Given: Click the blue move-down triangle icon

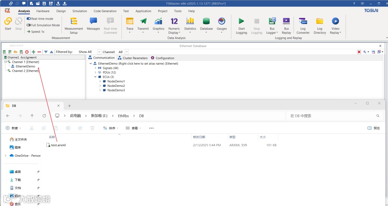Looking at the screenshot, I should (x=46, y=52).
